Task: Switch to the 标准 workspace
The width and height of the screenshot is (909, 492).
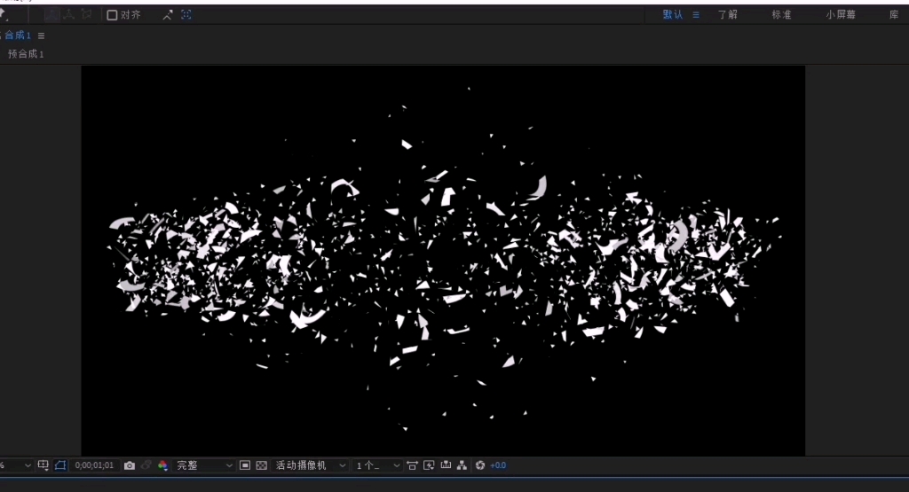Action: coord(781,14)
